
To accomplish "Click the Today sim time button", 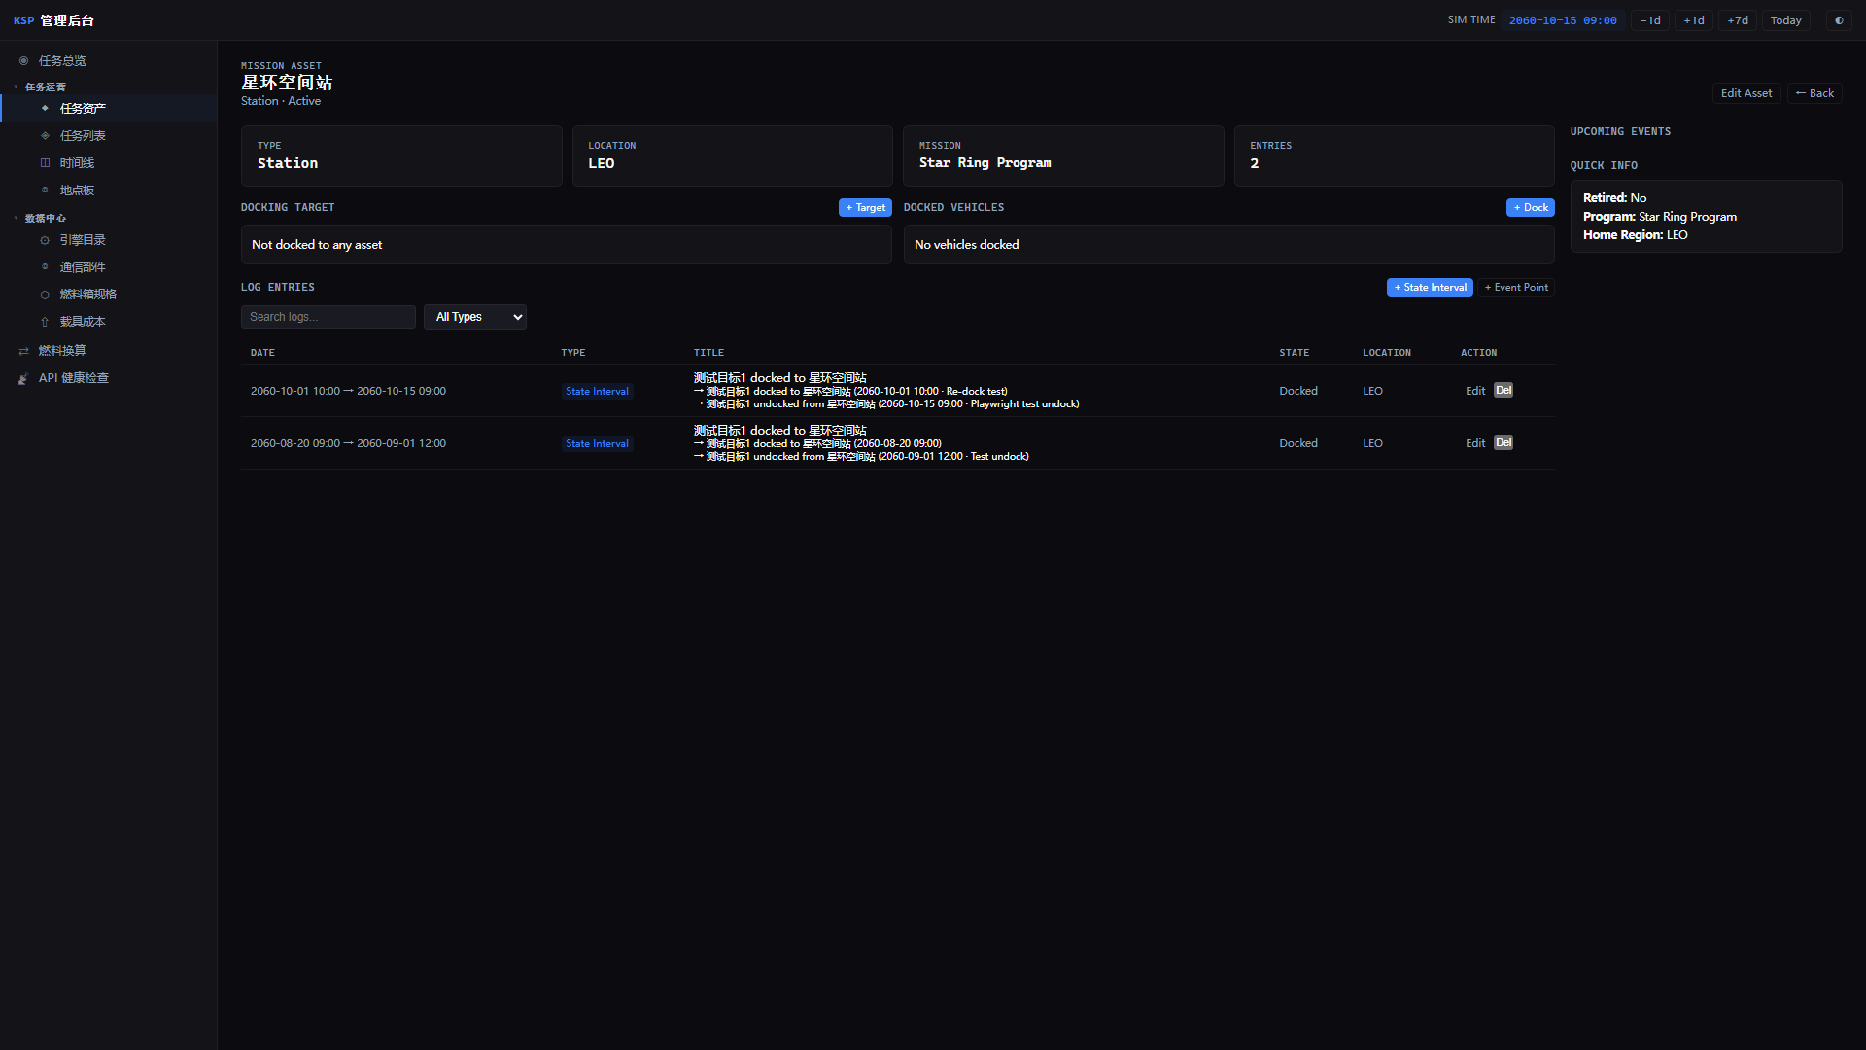I will coord(1786,20).
